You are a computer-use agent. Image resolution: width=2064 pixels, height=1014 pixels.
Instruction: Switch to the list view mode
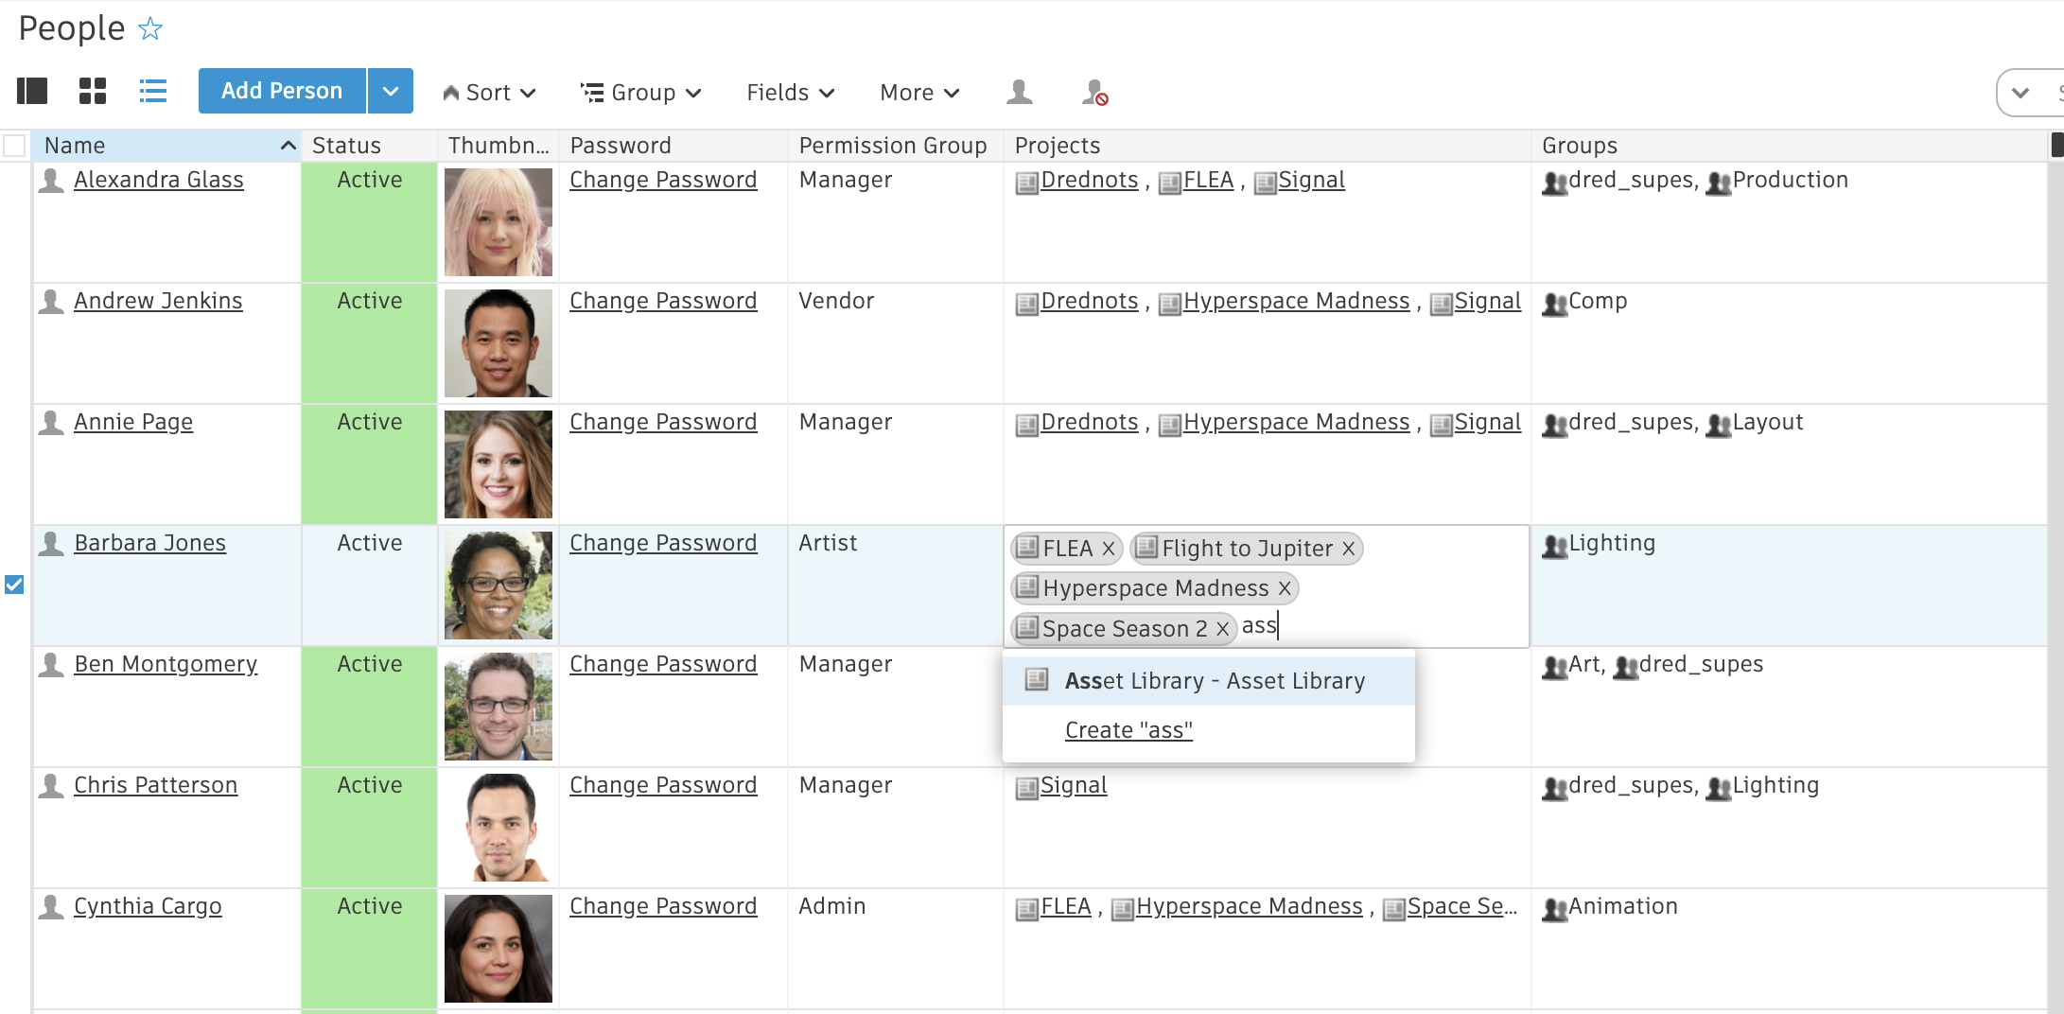153,91
